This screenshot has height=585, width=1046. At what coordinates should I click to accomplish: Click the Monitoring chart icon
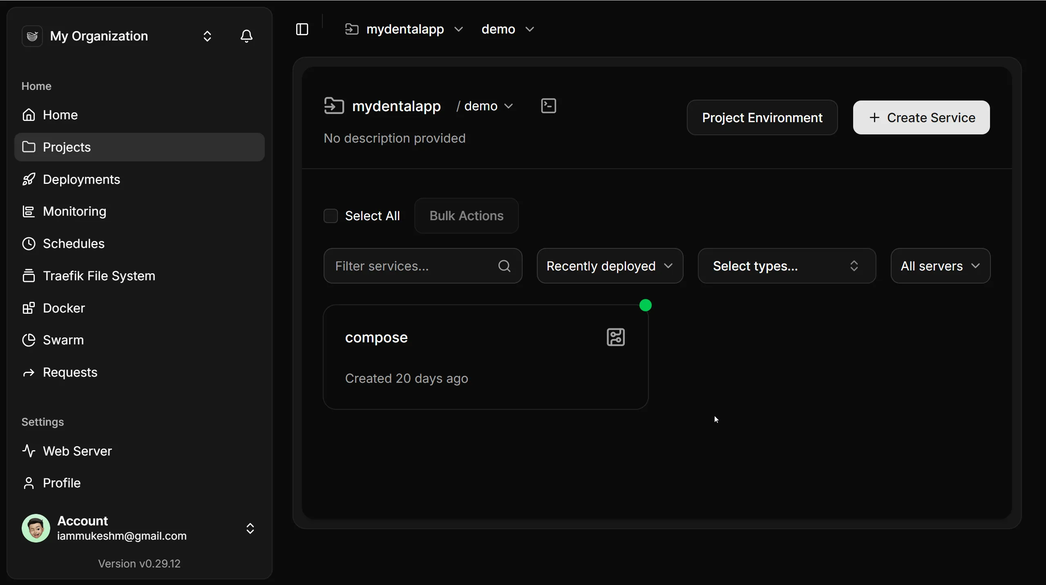tap(29, 211)
